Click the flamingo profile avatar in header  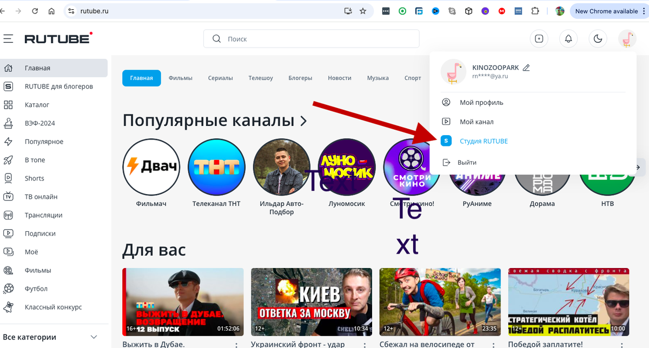click(627, 39)
